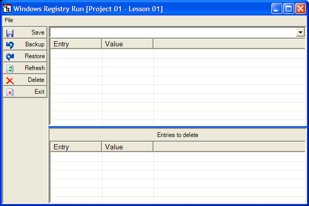Screen dimensions: 309x206
Task: Click Entry column header in the deletion list
Action: point(76,147)
